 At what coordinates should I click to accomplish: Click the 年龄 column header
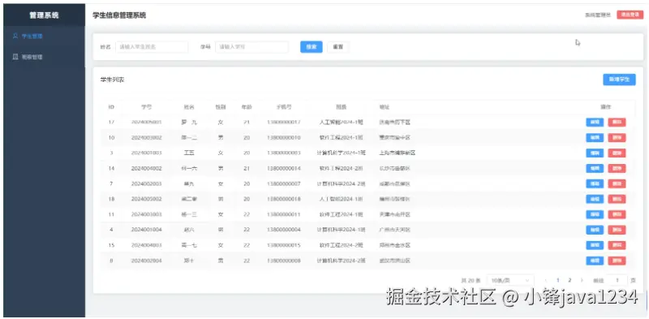pyautogui.click(x=247, y=107)
